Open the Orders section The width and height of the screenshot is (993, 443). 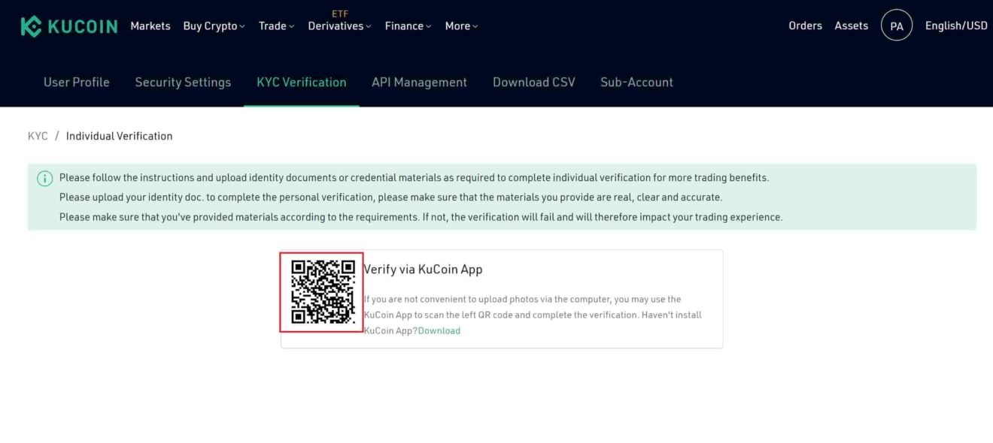(805, 25)
